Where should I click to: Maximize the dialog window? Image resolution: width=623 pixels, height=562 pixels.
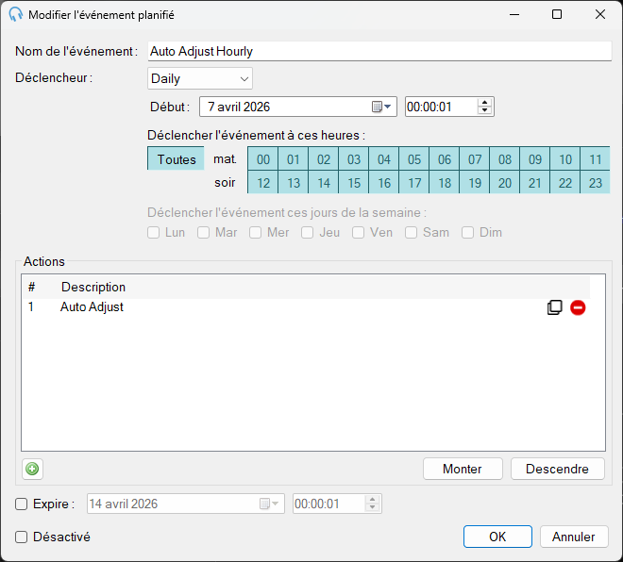coord(557,15)
